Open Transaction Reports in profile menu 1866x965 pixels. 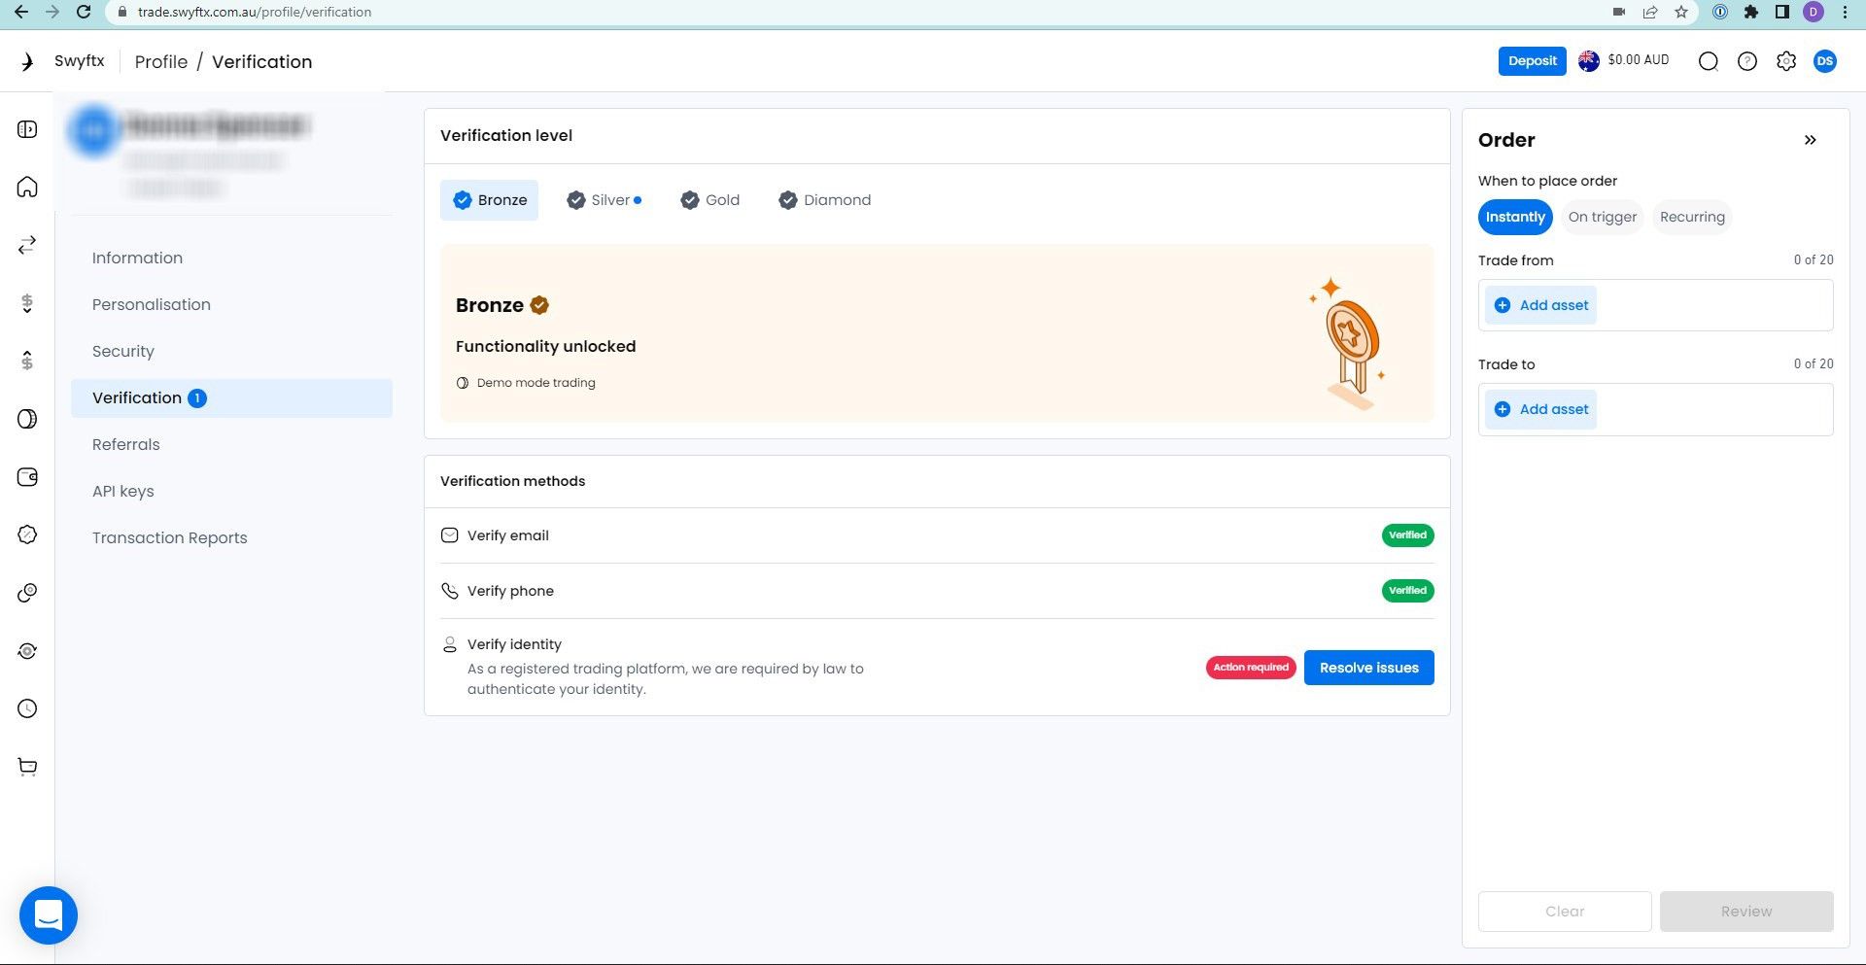coord(231,538)
